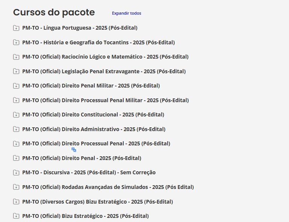Expand PM-TO (Oficial) Direito Processual Penal course
The height and width of the screenshot is (222, 289).
pos(96,143)
